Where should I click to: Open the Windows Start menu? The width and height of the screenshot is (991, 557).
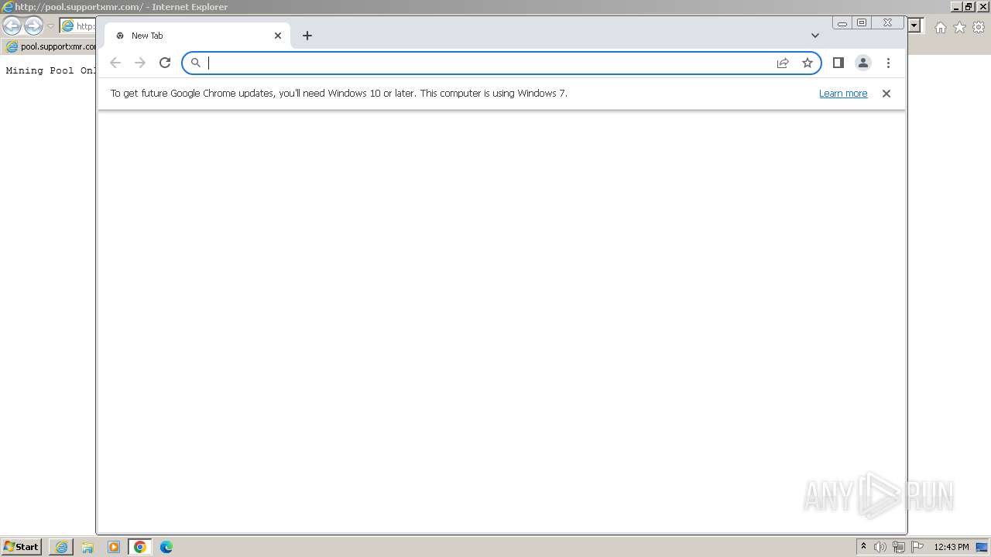[x=21, y=547]
